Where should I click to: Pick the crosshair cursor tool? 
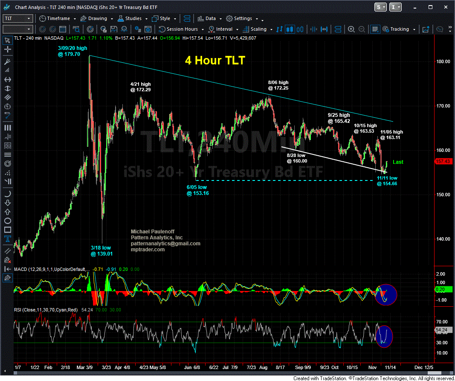click(x=7, y=49)
